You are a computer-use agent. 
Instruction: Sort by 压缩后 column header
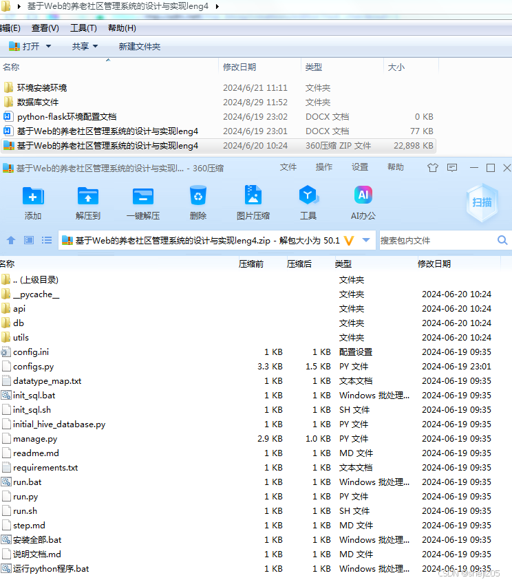pos(299,264)
